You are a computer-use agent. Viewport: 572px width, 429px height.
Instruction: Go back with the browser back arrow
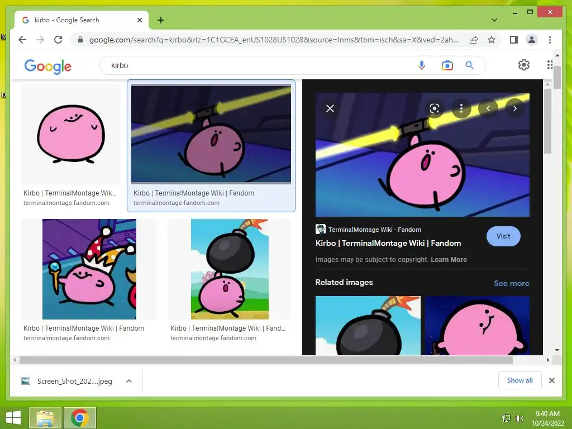tap(22, 40)
